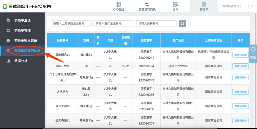Click the 操作 column header
Image resolution: width=257 pixels, height=129 pixels.
click(240, 40)
